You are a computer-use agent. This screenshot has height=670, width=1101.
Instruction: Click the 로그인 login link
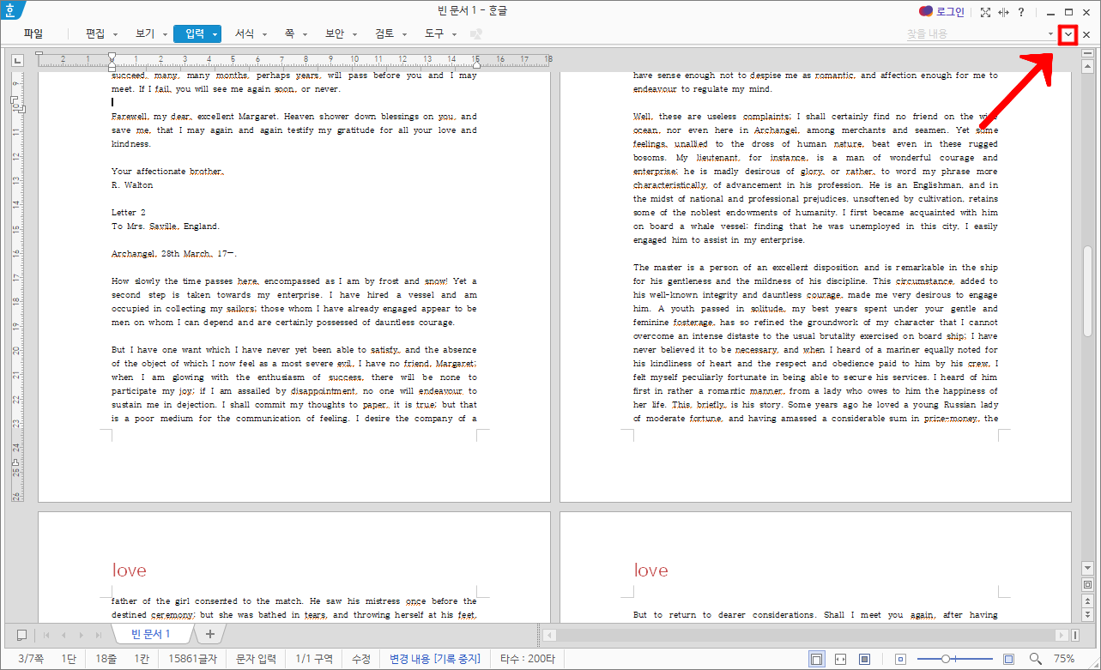tap(950, 12)
